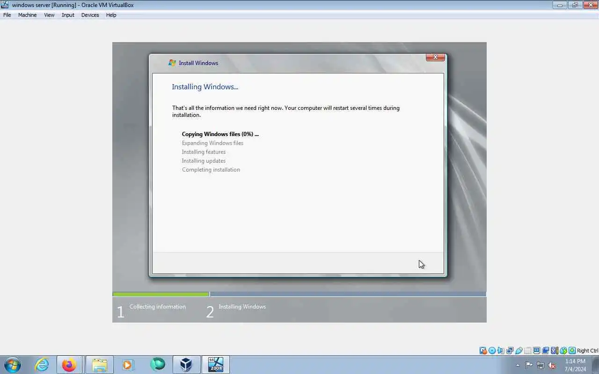Click the green Collecting information progress bar
This screenshot has height=374, width=599.
[161, 294]
